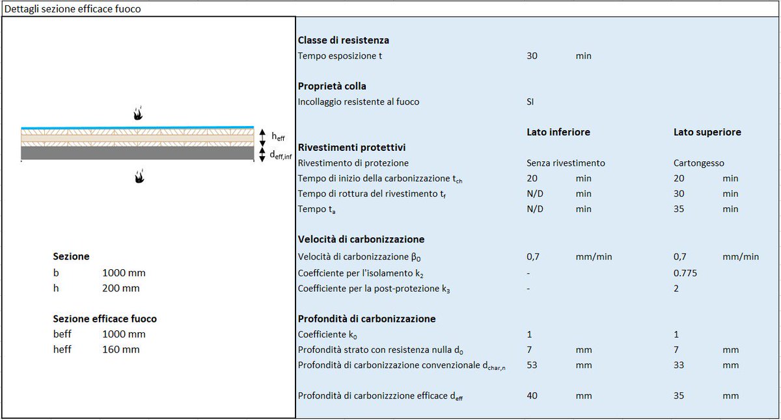Select the k0 value 1 under Lato inferiore
Screen dimensions: 781x420
pos(528,334)
